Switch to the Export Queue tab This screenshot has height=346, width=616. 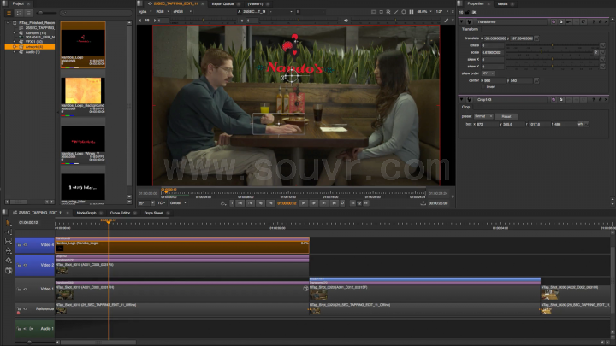click(x=222, y=4)
